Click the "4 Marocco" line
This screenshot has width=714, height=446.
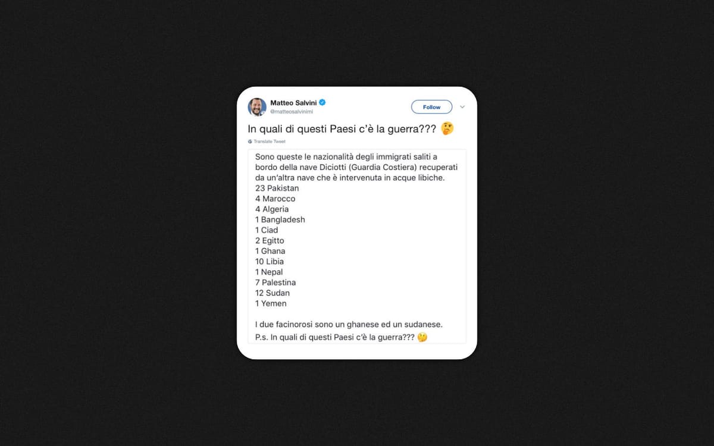(275, 199)
